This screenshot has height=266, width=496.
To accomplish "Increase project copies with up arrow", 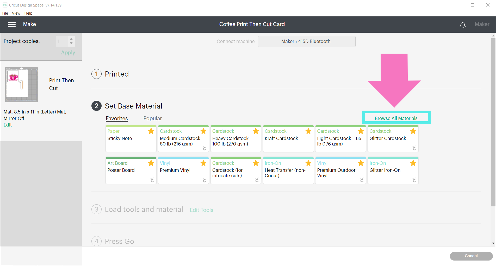I will point(71,39).
